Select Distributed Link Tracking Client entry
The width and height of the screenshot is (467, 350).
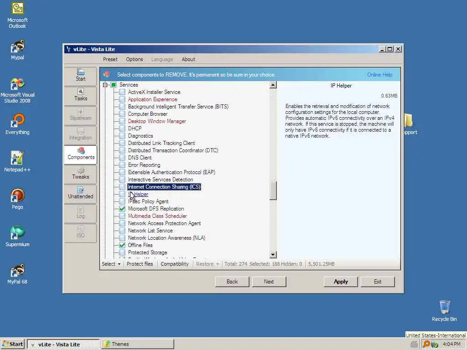coord(161,143)
